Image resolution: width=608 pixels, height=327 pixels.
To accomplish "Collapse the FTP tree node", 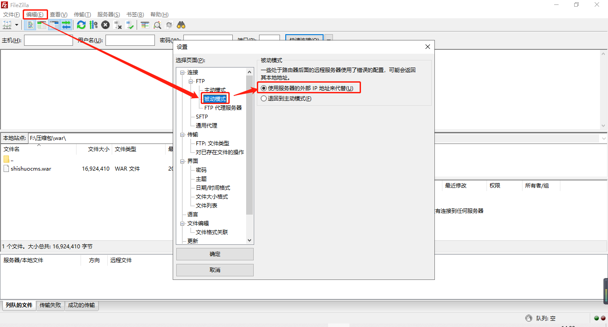I will point(191,81).
